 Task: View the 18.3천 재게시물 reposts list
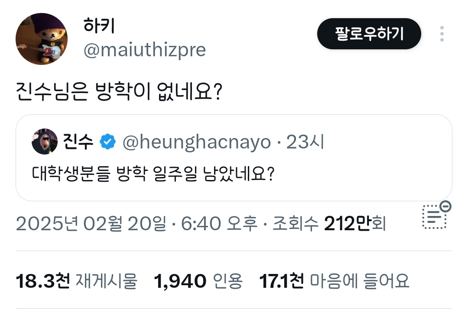(x=76, y=280)
